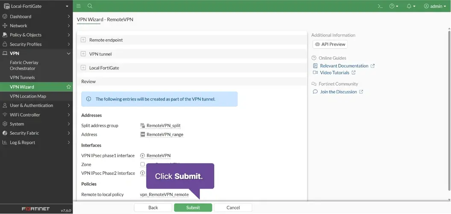Viewport: 451px width, 214px height.
Task: Click the v7.6.0 version label
Action: (66, 210)
